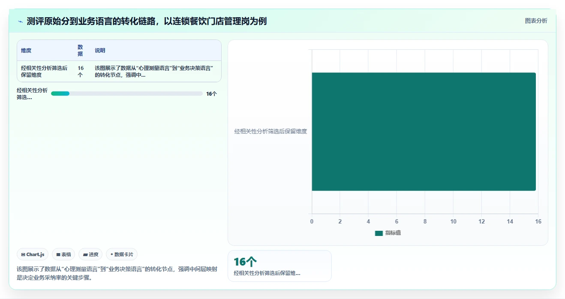Click the summary paragraph below the tags
This screenshot has height=299, width=565.
(x=117, y=273)
